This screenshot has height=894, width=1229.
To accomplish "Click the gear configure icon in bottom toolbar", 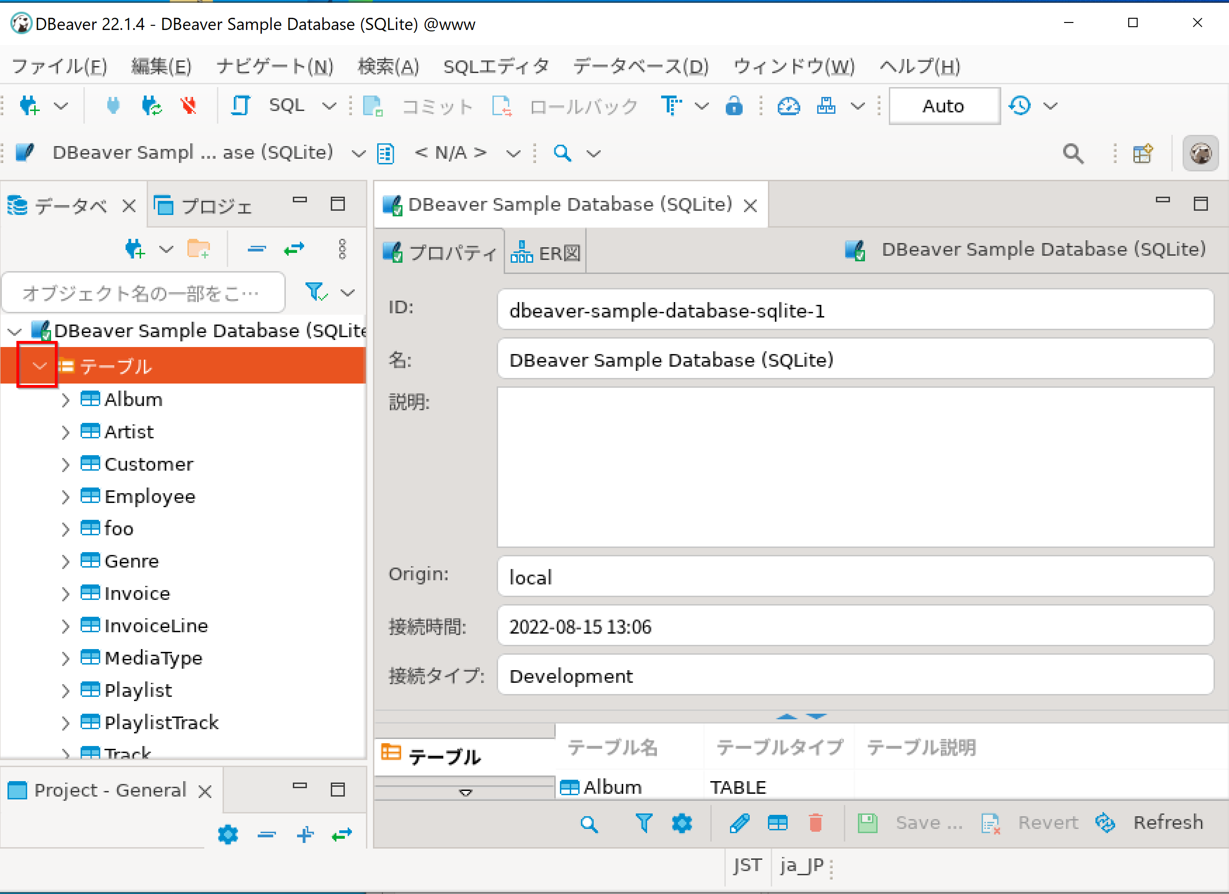I will point(682,823).
